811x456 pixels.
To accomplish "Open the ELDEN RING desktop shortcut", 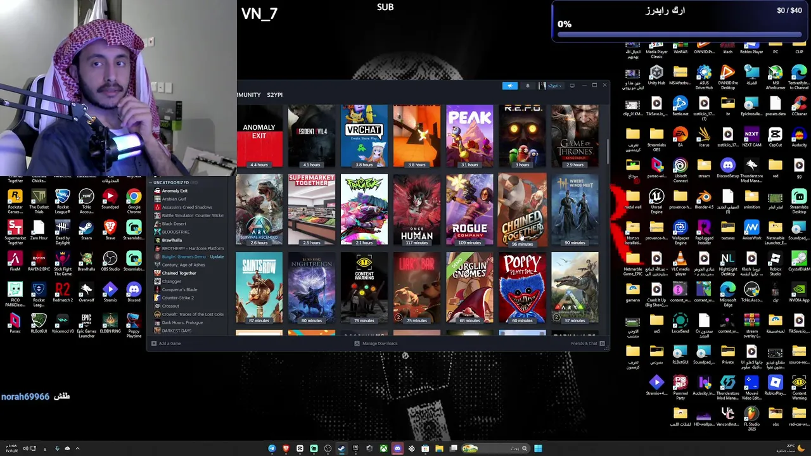I will (110, 324).
